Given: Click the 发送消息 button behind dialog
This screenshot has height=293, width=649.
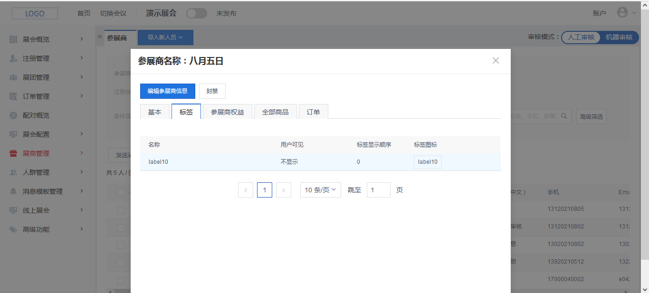Looking at the screenshot, I should pyautogui.click(x=120, y=155).
